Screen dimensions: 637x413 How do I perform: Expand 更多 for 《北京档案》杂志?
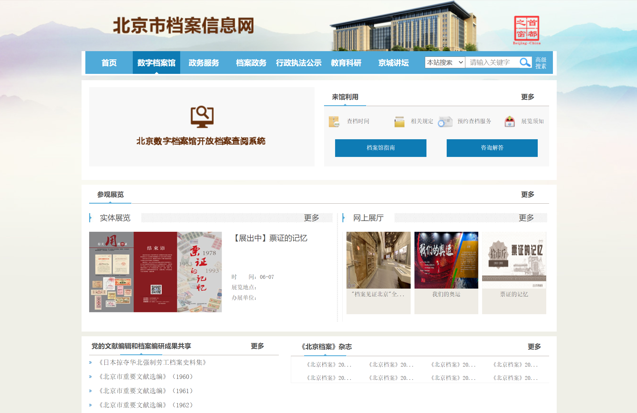click(x=534, y=347)
